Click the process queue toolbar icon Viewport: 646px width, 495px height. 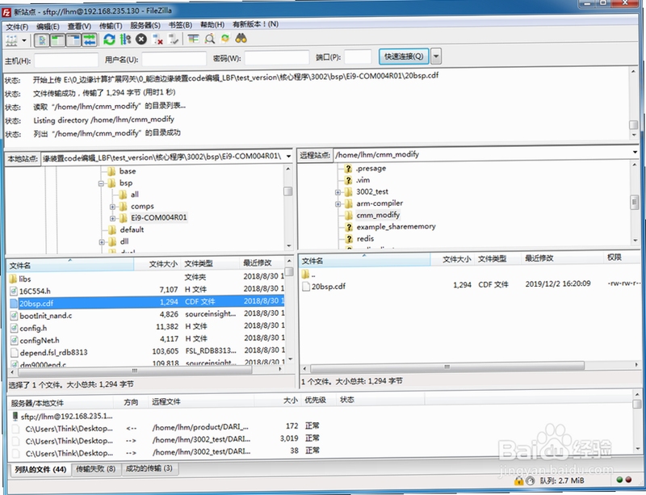pyautogui.click(x=125, y=40)
